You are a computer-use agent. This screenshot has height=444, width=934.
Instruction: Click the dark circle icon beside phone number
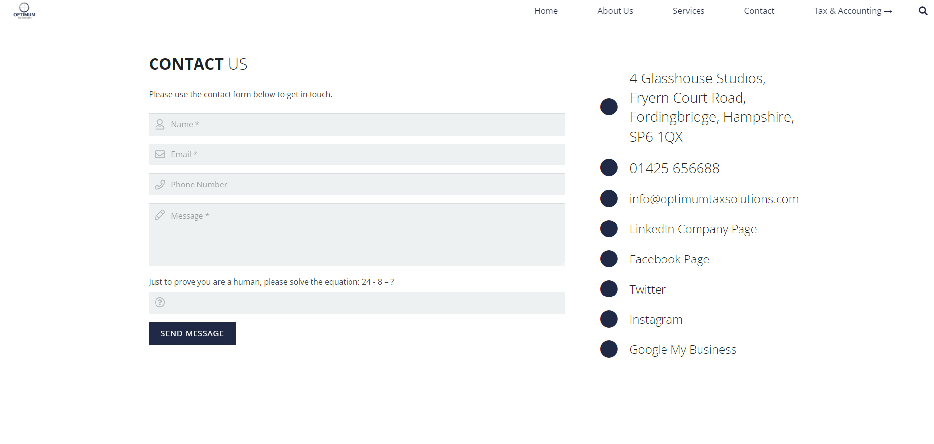tap(609, 168)
